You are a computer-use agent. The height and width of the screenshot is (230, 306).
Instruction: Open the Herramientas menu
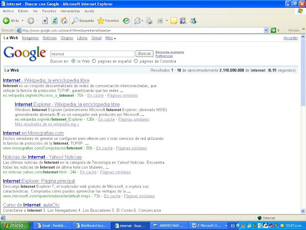pyautogui.click(x=70, y=11)
